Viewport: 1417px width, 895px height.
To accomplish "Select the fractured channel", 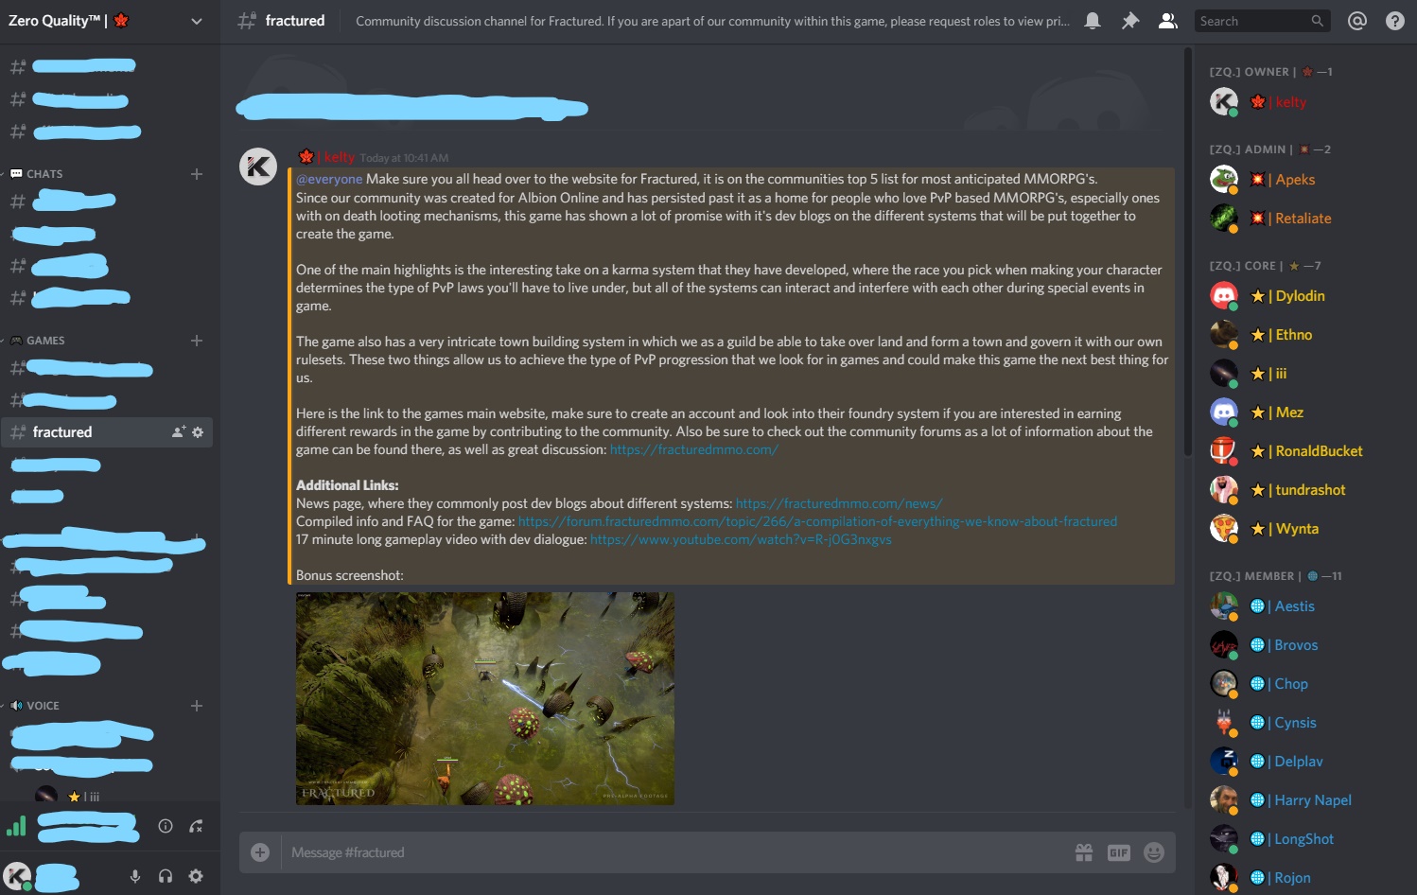I will (107, 432).
